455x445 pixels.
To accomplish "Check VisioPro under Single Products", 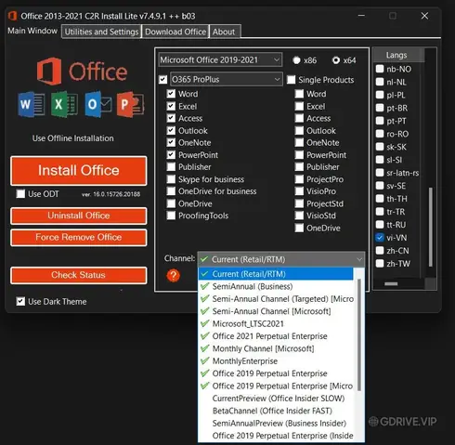I will pos(299,191).
